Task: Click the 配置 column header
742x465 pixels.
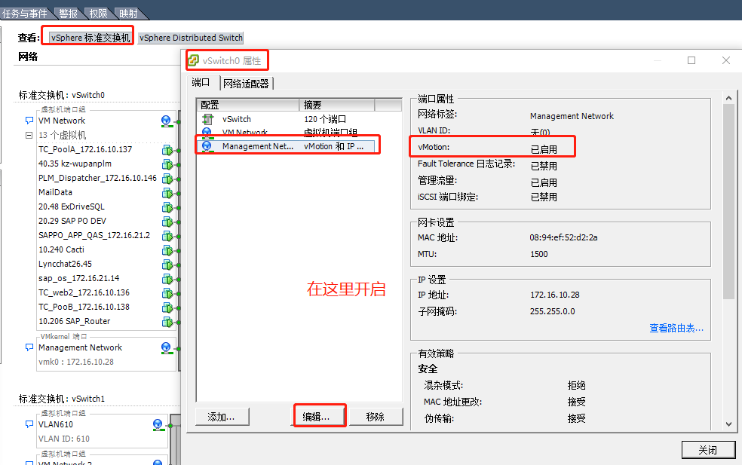Action: 248,105
